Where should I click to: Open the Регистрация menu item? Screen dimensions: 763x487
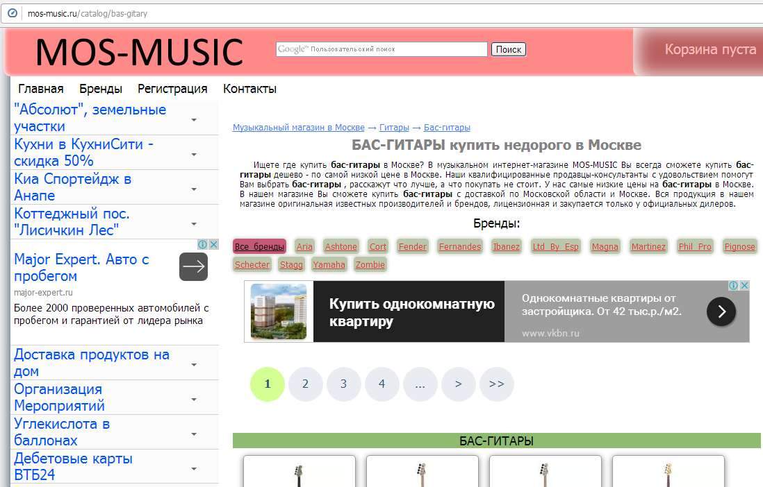coord(172,89)
